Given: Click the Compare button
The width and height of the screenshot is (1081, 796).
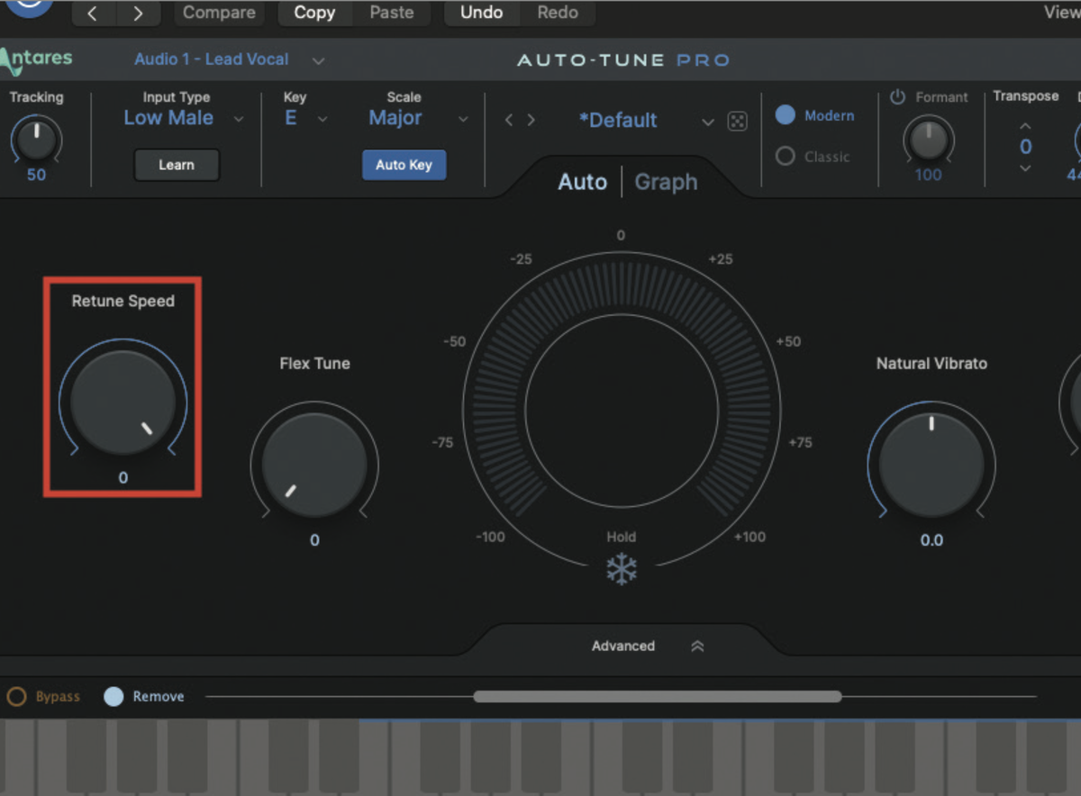Looking at the screenshot, I should (219, 13).
